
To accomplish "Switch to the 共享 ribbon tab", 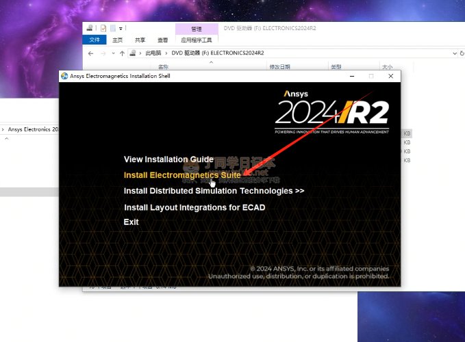I will pos(140,40).
